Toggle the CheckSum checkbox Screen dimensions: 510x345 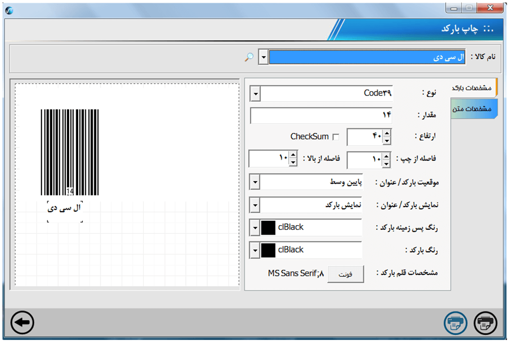click(336, 137)
